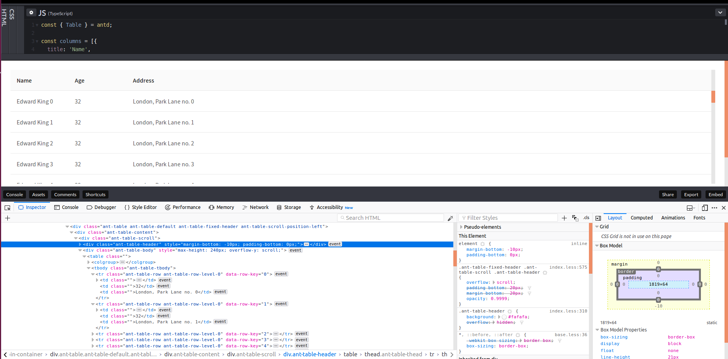The height and width of the screenshot is (359, 728).
Task: Edit the box model content size 1819×64
Action: [658, 284]
